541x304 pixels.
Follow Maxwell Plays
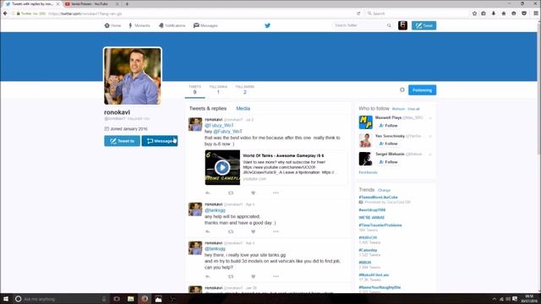click(x=389, y=126)
